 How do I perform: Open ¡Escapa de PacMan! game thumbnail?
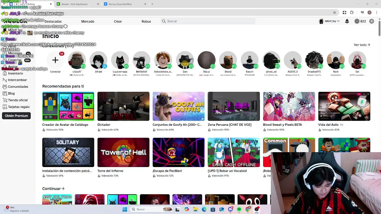point(179,152)
